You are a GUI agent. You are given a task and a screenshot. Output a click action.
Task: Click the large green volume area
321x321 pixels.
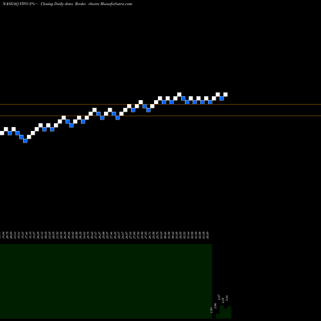pyautogui.click(x=106, y=281)
